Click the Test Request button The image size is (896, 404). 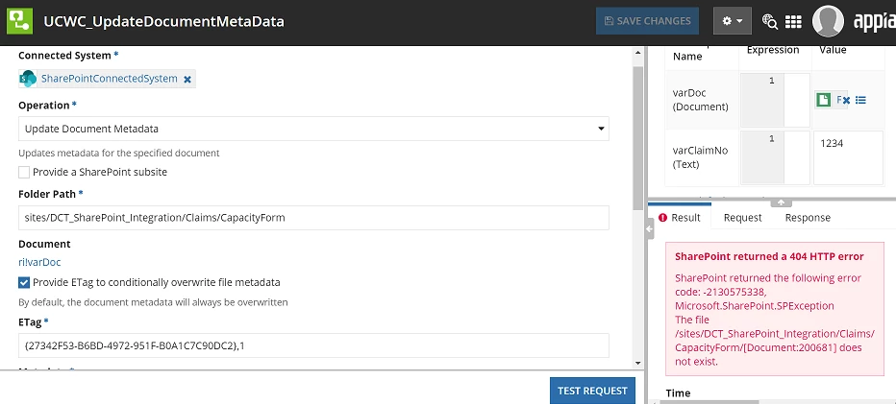click(x=592, y=391)
